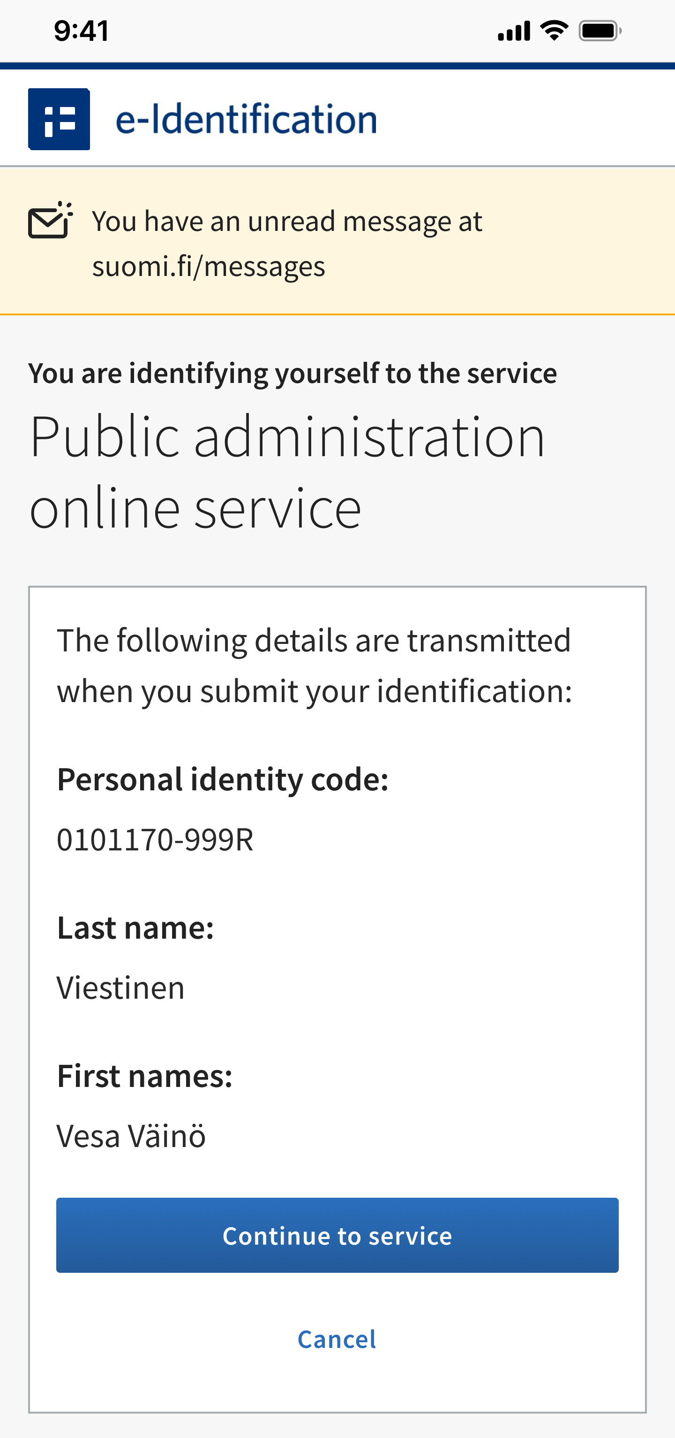
Task: Tap the Wi-Fi status icon
Action: [554, 30]
